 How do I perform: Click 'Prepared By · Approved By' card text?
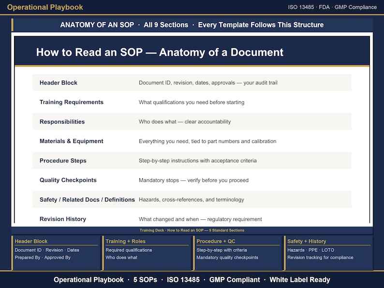pyautogui.click(x=43, y=258)
